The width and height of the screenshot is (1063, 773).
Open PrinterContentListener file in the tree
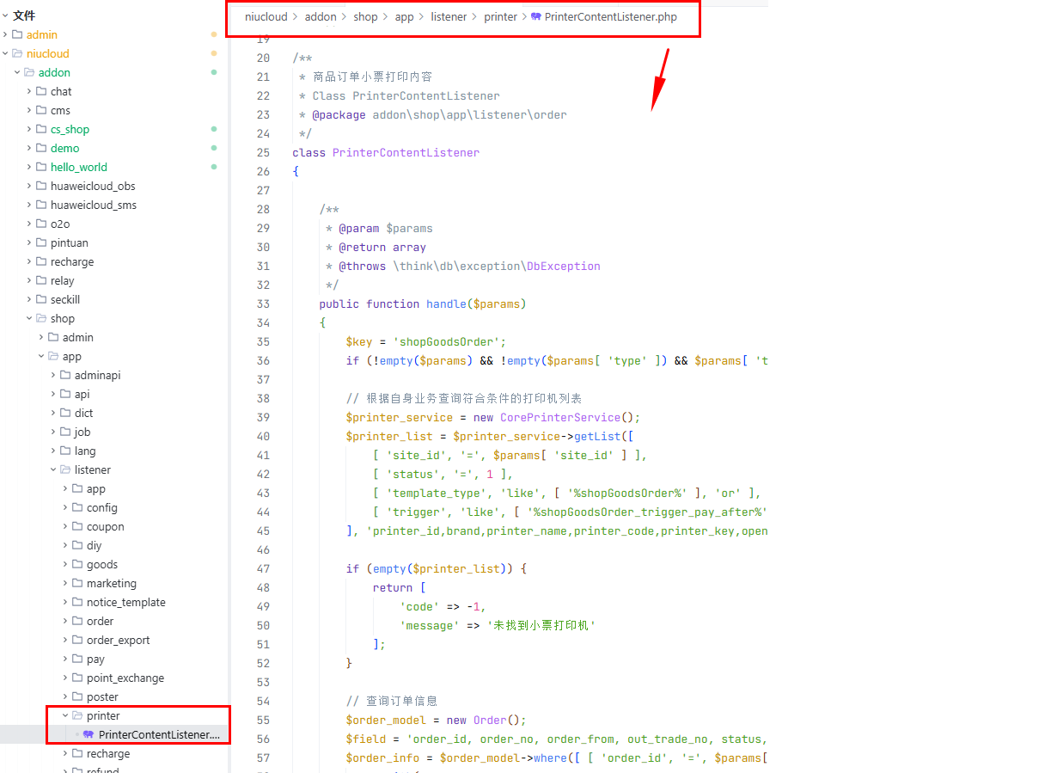(159, 734)
